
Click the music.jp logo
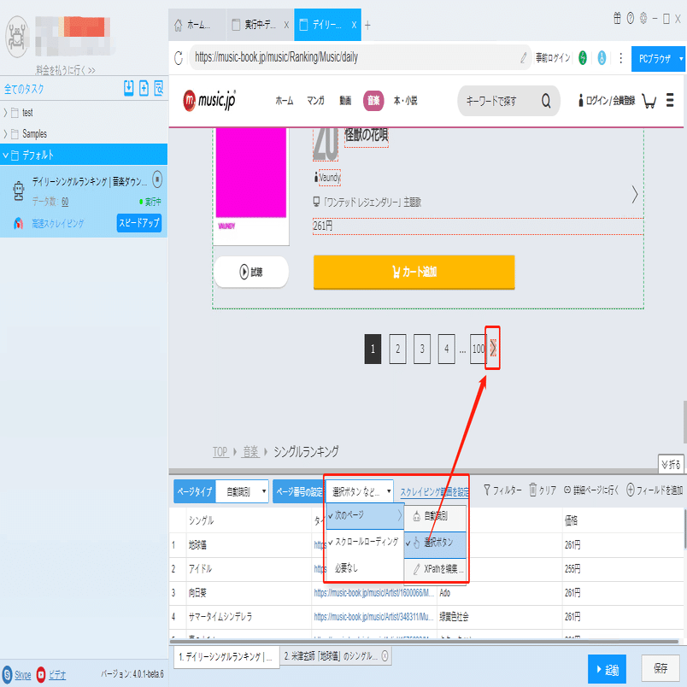[209, 100]
